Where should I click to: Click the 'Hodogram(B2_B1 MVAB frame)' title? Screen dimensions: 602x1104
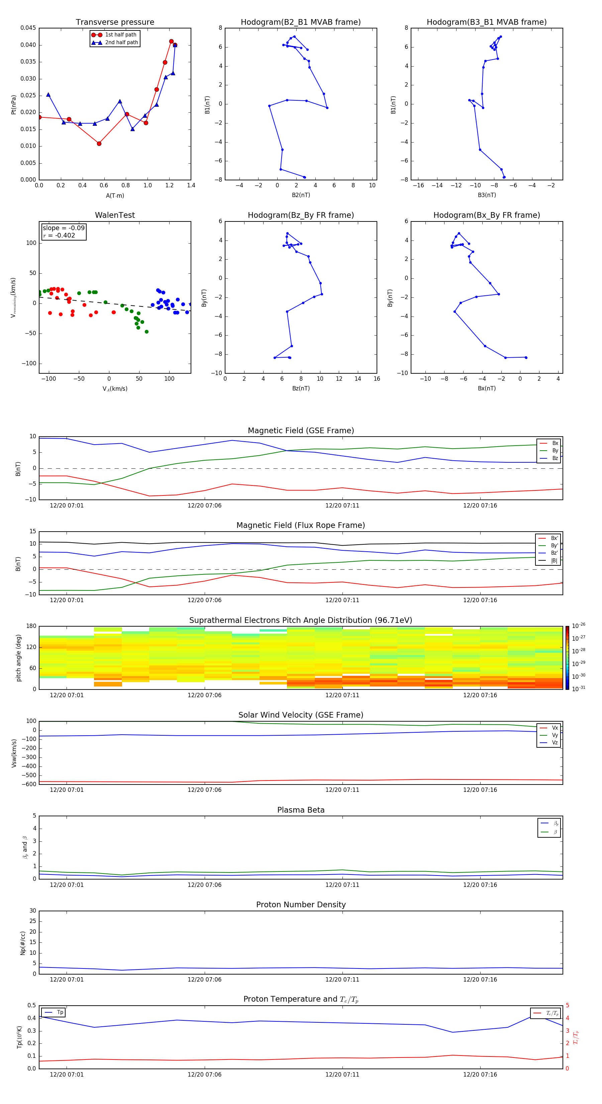tap(301, 22)
